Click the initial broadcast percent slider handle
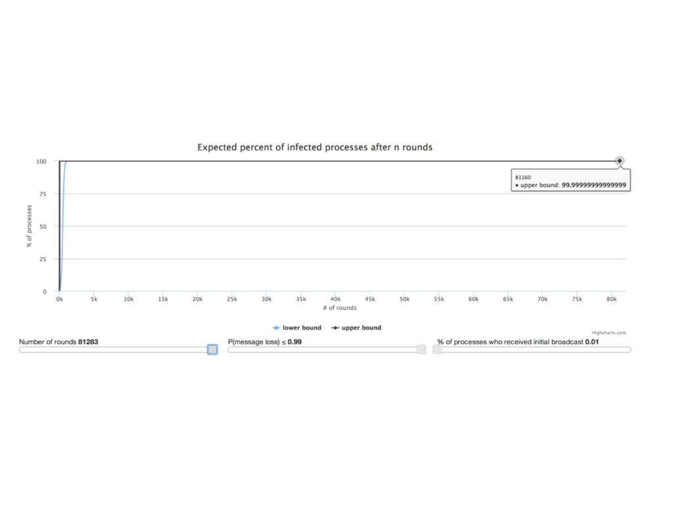This screenshot has width=673, height=505. 437,350
